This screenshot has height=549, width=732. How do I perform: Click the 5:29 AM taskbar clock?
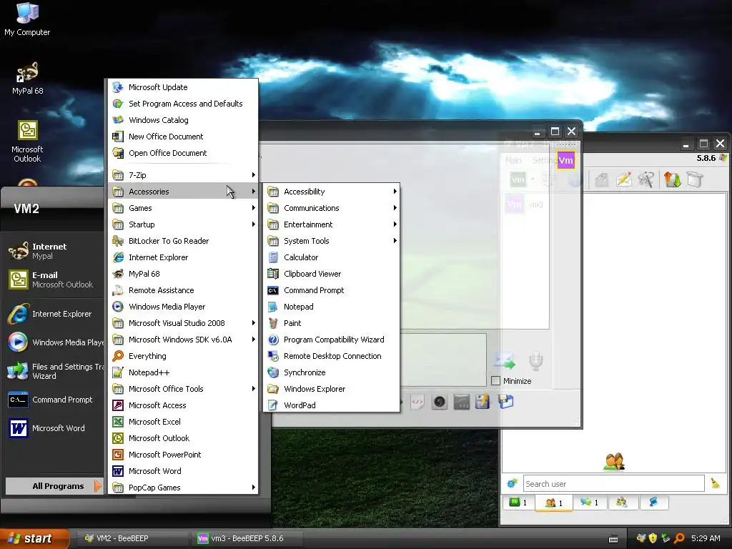pos(706,538)
